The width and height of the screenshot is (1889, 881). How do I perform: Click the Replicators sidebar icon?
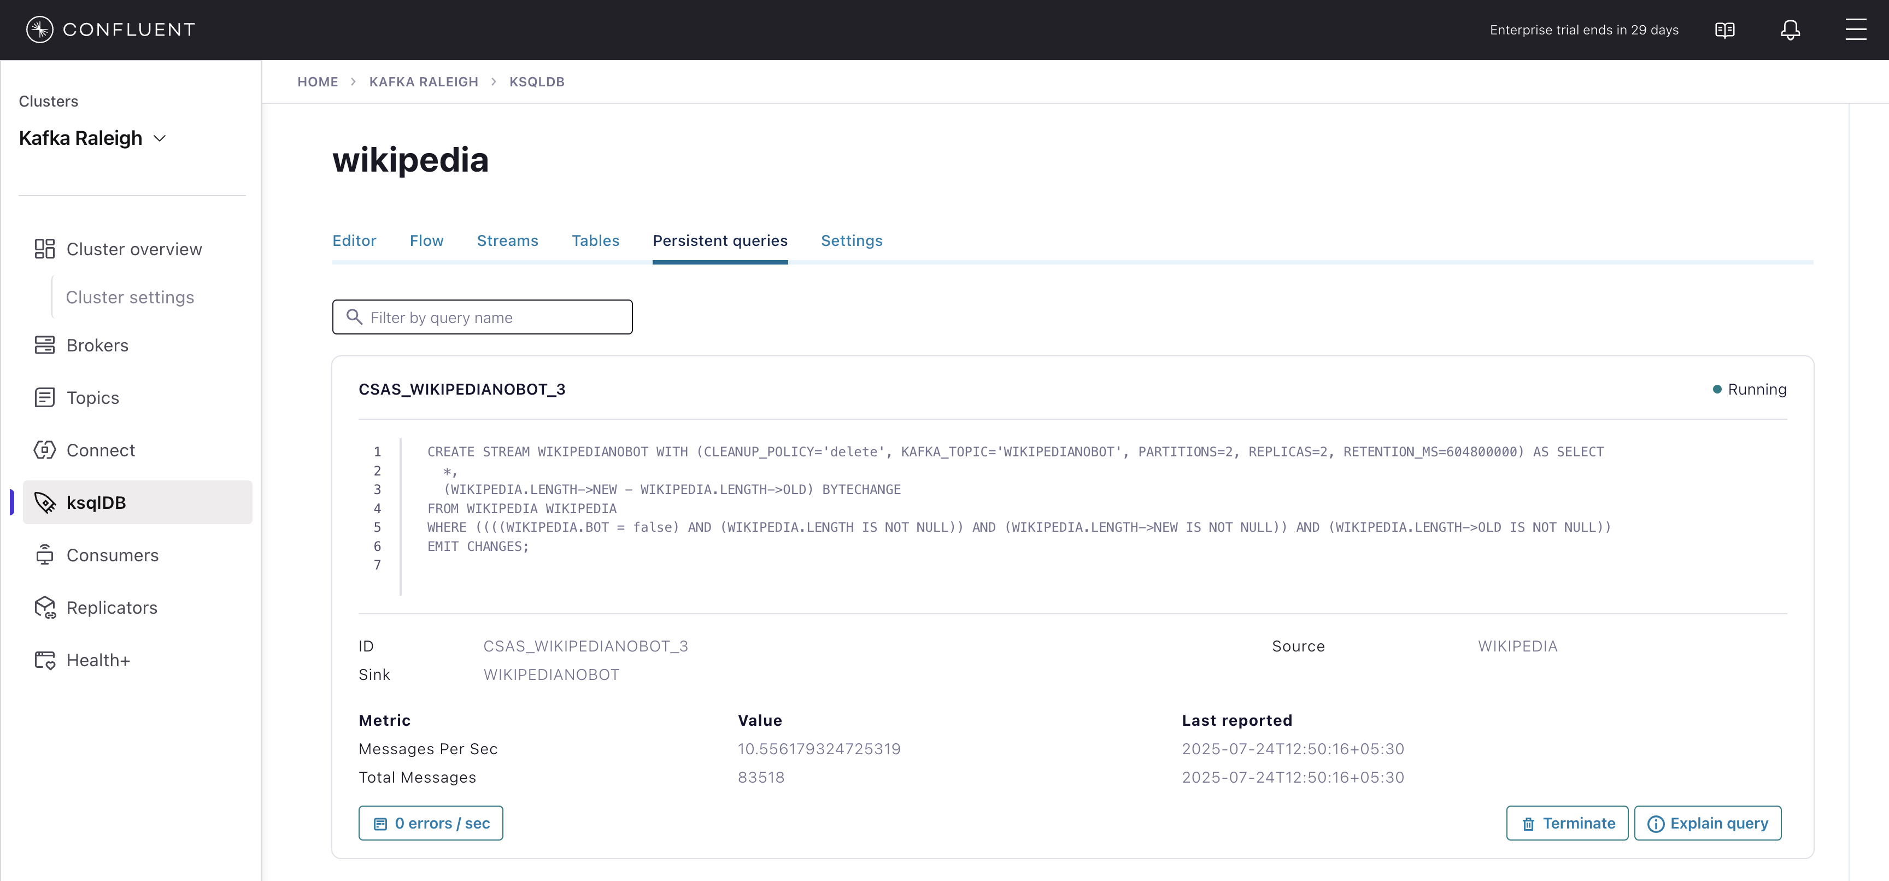click(45, 608)
